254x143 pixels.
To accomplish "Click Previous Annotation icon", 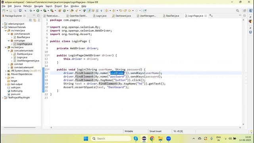I will coord(114,11).
